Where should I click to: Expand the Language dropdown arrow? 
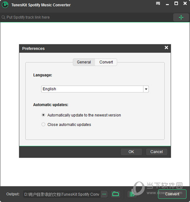146,89
